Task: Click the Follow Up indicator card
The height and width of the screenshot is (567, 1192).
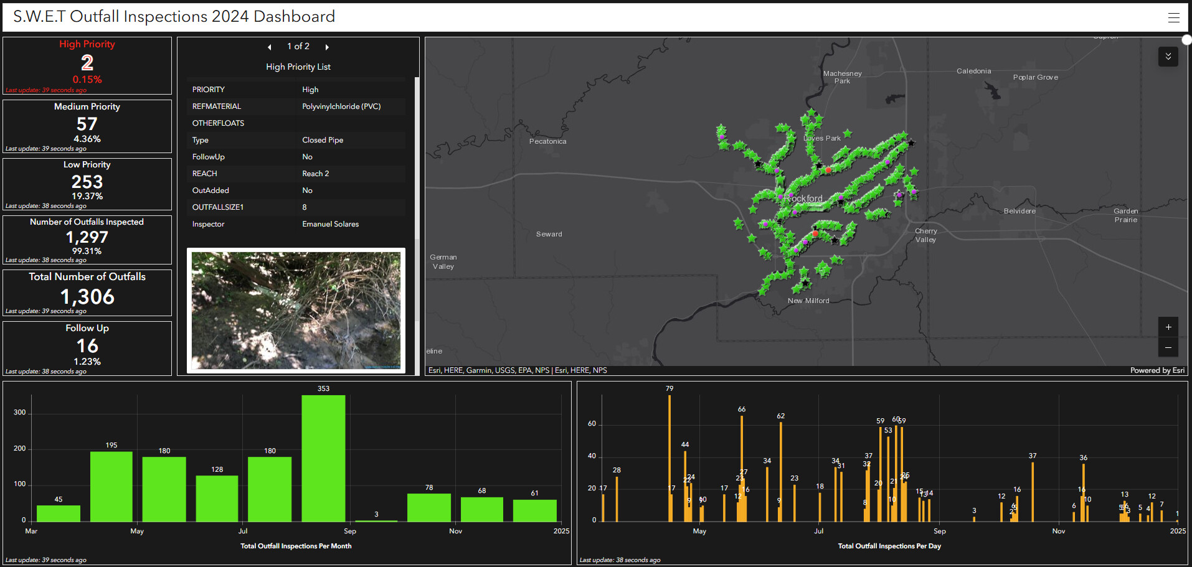Action: (87, 348)
